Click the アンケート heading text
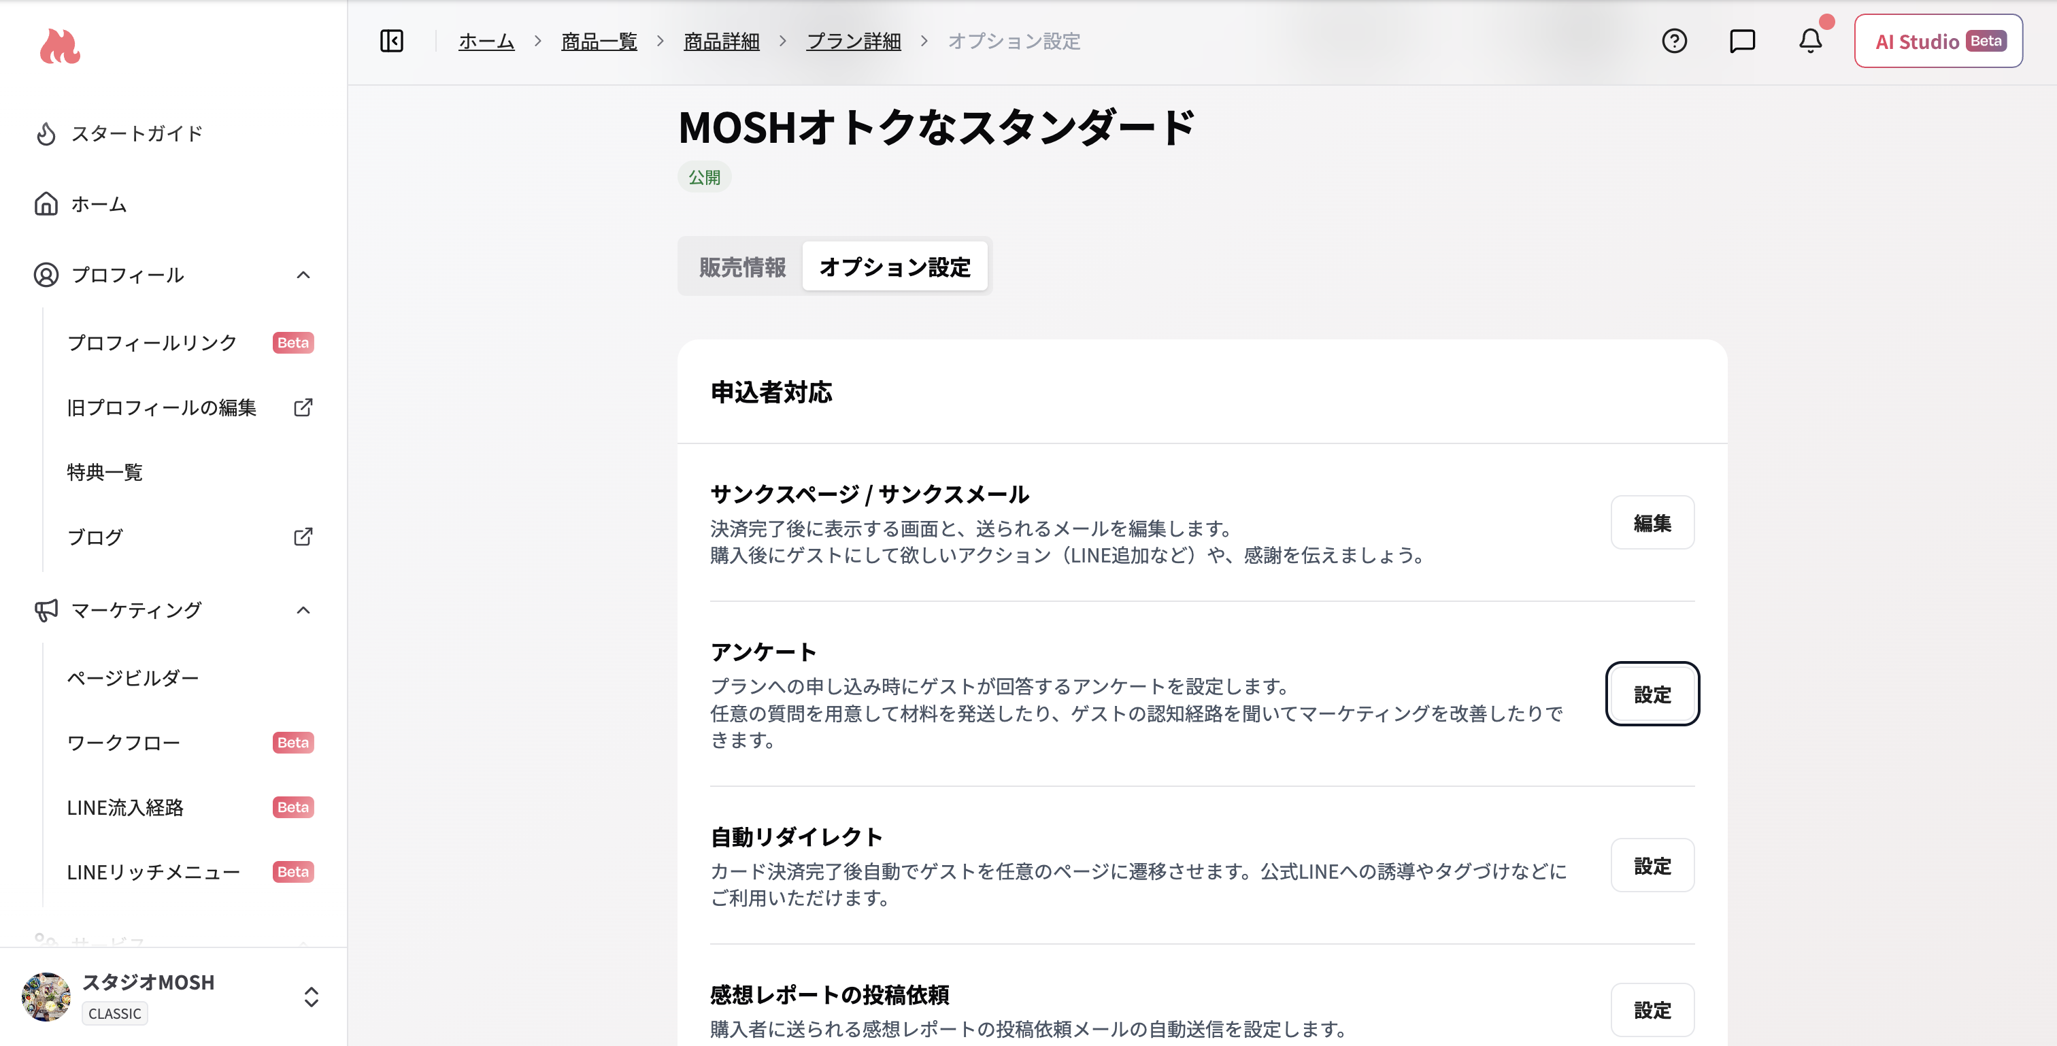 763,652
